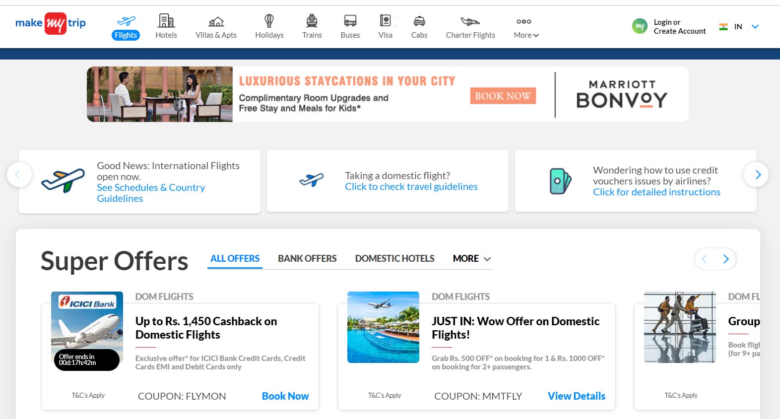Open the Villas & Apts menu label

click(x=216, y=35)
